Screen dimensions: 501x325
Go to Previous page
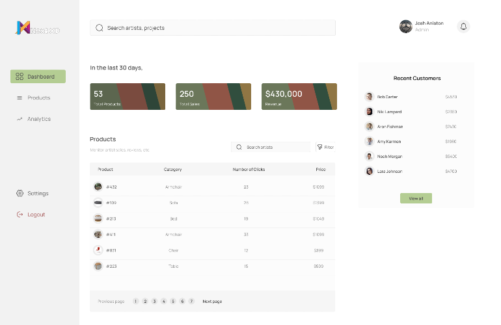click(x=111, y=302)
